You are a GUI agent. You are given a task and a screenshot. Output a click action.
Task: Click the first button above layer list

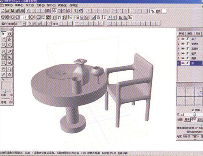click(x=181, y=33)
